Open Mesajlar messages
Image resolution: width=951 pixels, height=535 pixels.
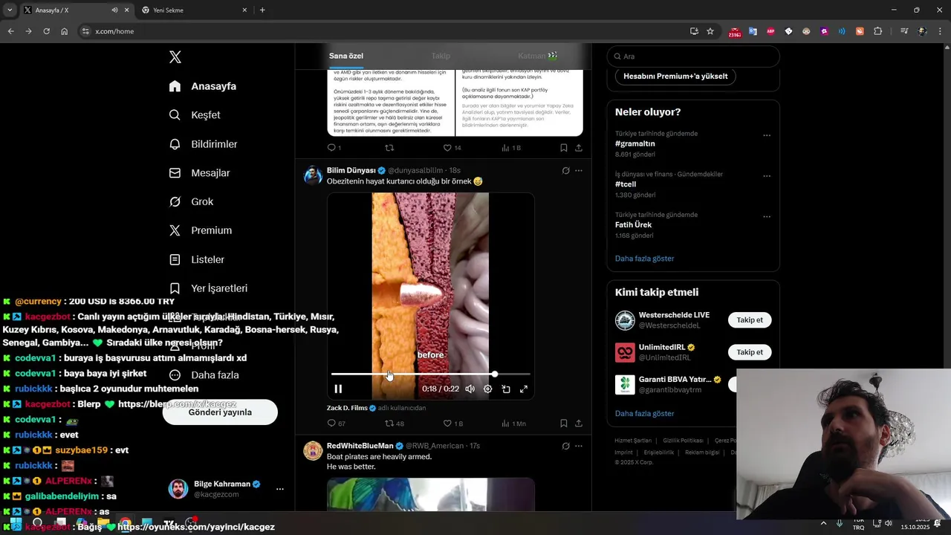199,173
